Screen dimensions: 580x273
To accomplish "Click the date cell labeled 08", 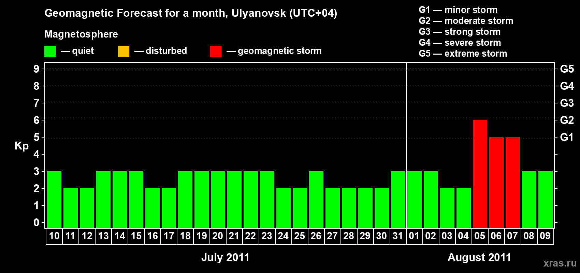I will tap(529, 236).
